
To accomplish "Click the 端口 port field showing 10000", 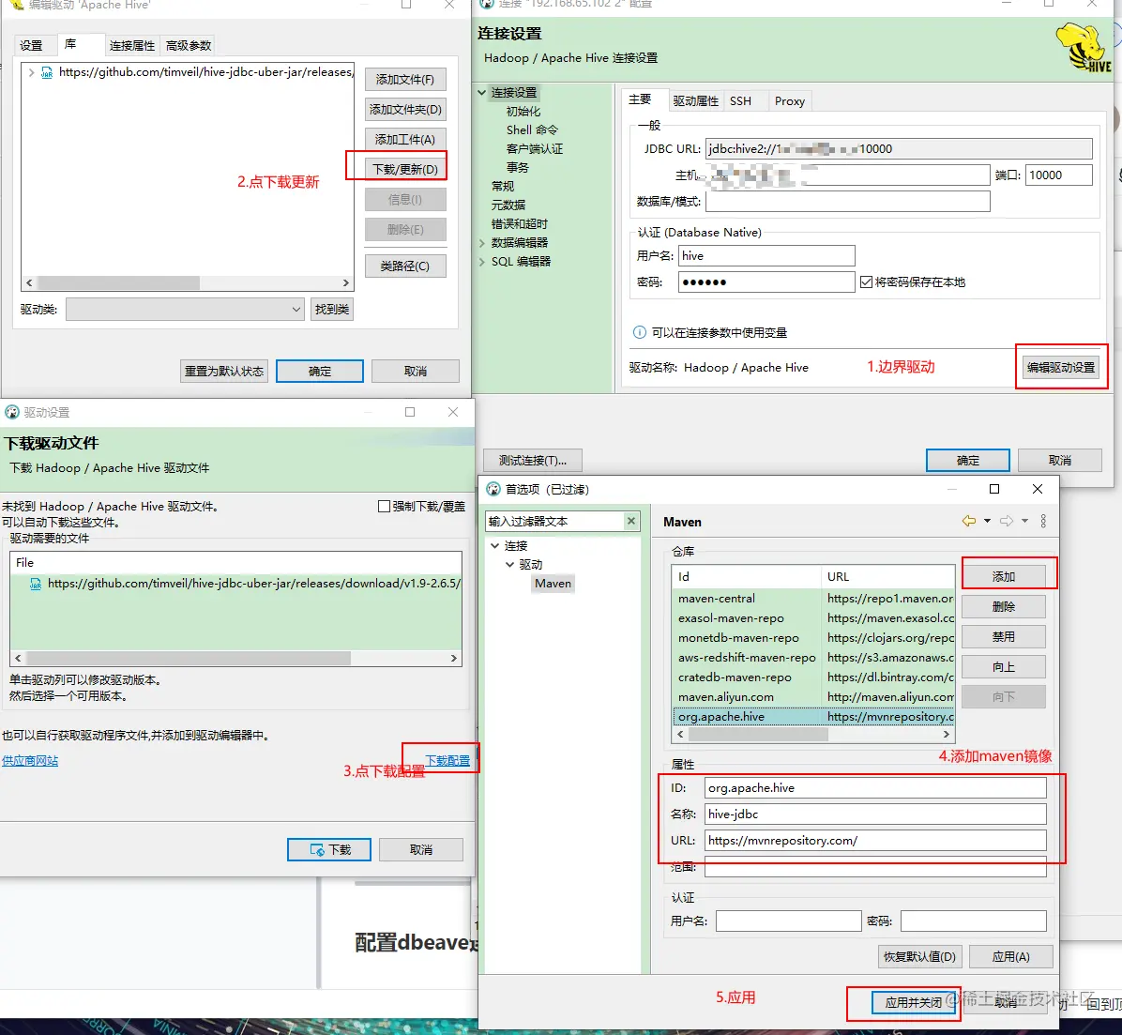I will tap(1059, 175).
